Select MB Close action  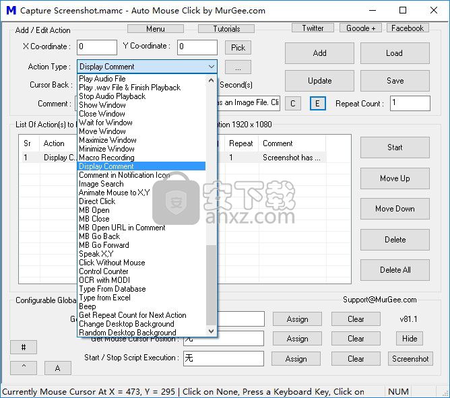[x=94, y=219]
